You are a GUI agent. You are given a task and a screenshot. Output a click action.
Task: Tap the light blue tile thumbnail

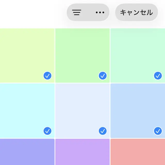click(138, 110)
